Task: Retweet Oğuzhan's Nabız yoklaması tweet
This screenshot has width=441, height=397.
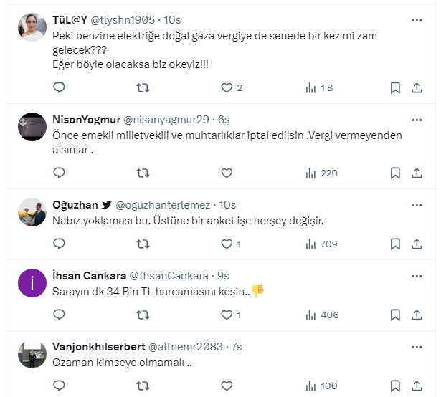Action: 143,244
